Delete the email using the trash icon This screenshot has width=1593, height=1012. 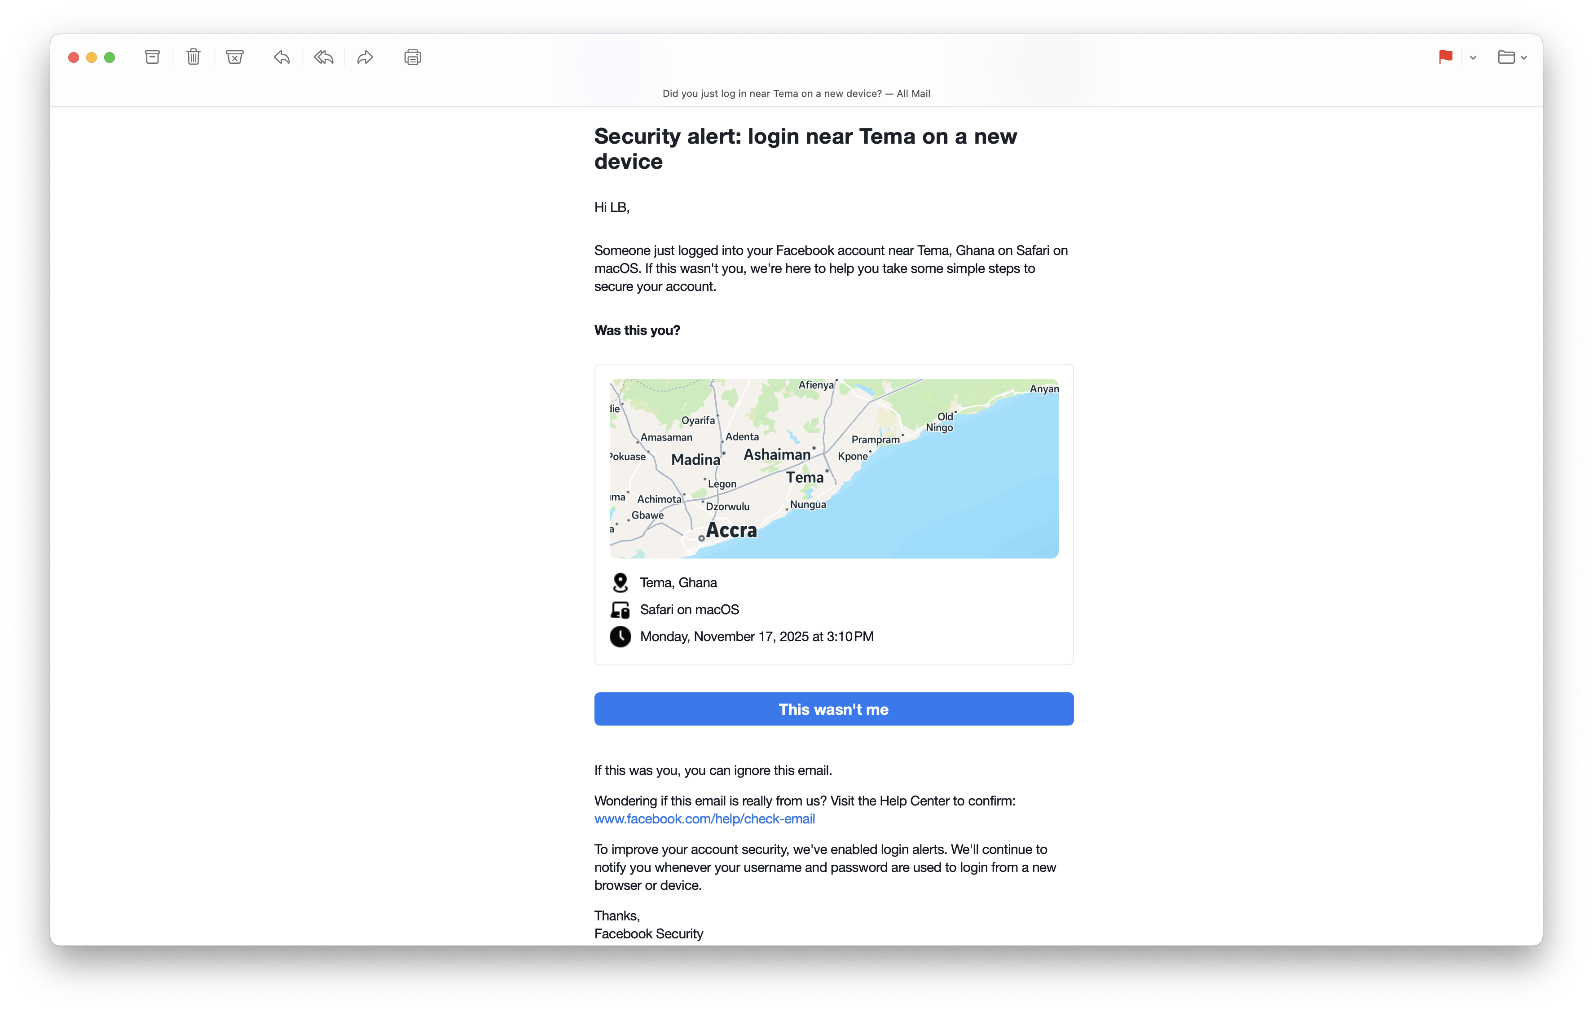click(193, 57)
